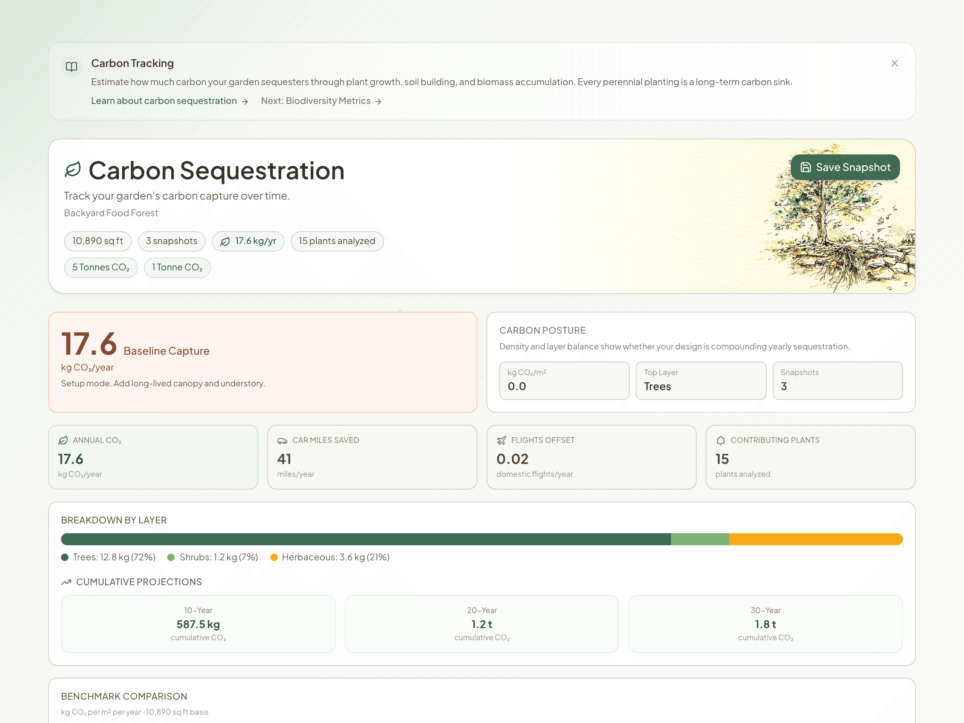Select the 3 snapshots badge
This screenshot has height=723, width=964.
171,241
